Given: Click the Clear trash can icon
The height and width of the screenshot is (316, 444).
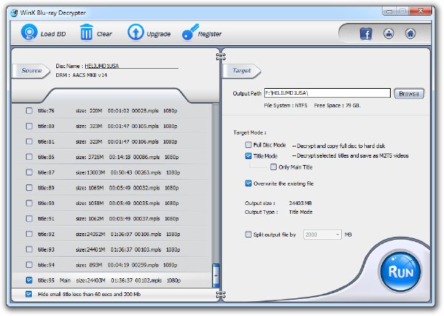Looking at the screenshot, I should (x=87, y=33).
